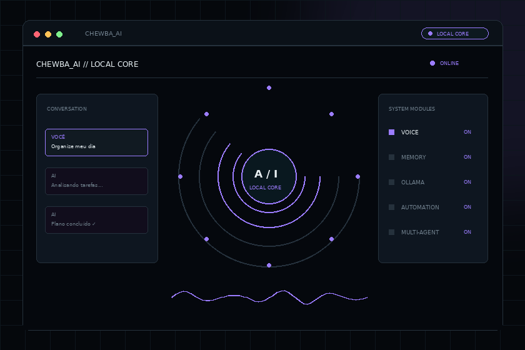Click the CONVERSATION panel heading
Image resolution: width=525 pixels, height=350 pixels.
click(x=67, y=109)
